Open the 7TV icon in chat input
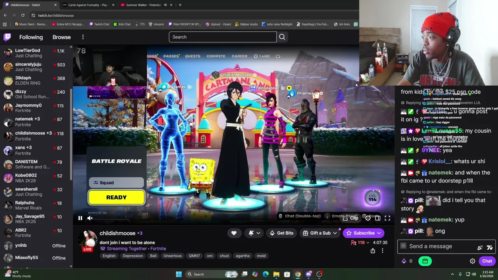 489,247
